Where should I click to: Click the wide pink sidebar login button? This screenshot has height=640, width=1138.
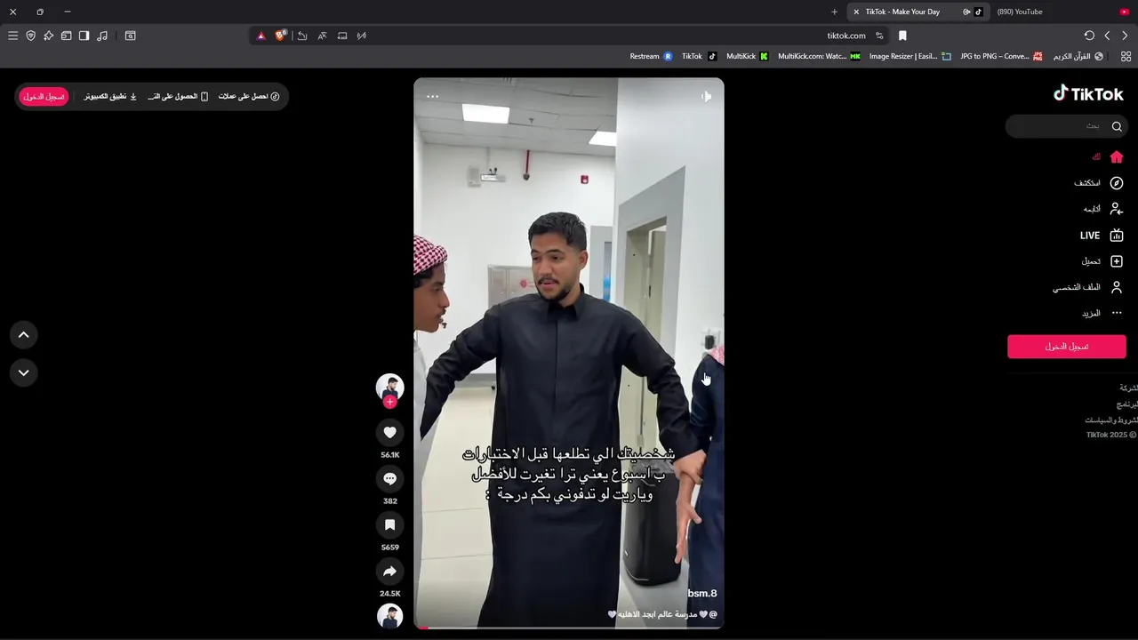1066,347
